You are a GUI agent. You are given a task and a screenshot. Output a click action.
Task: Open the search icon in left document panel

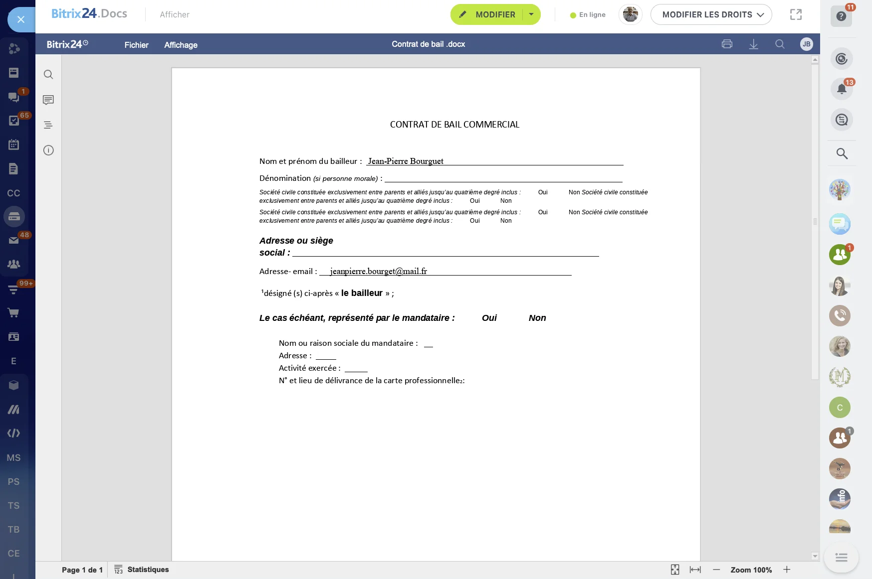tap(48, 75)
